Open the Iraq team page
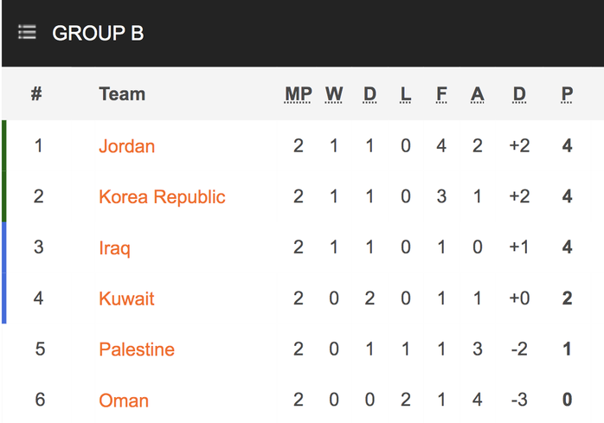The height and width of the screenshot is (423, 604). click(114, 247)
